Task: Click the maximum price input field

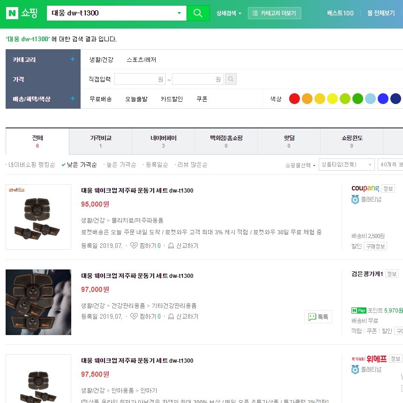Action: [x=197, y=79]
